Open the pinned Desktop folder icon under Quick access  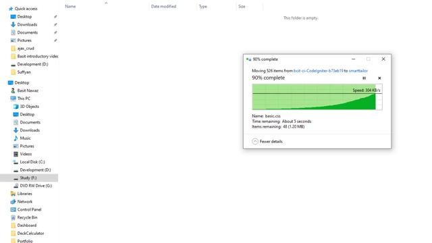(x=13, y=17)
